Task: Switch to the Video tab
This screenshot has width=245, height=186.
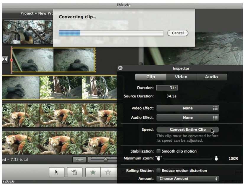Action: tap(181, 77)
